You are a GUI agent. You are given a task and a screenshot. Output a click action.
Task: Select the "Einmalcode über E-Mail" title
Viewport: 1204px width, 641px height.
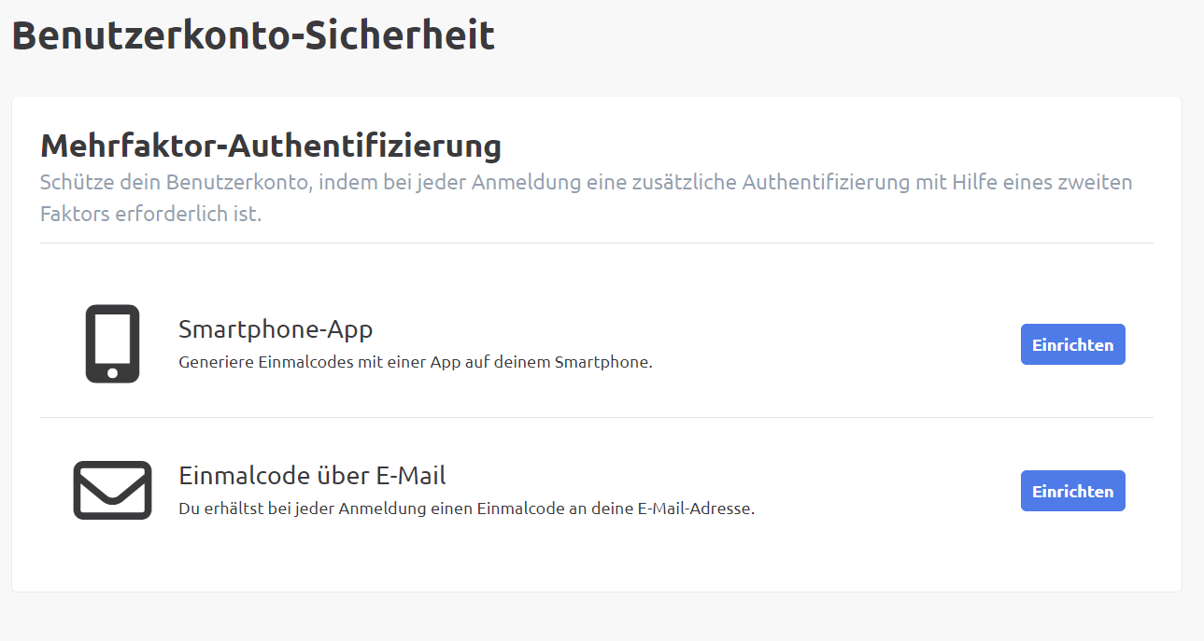[x=312, y=476]
